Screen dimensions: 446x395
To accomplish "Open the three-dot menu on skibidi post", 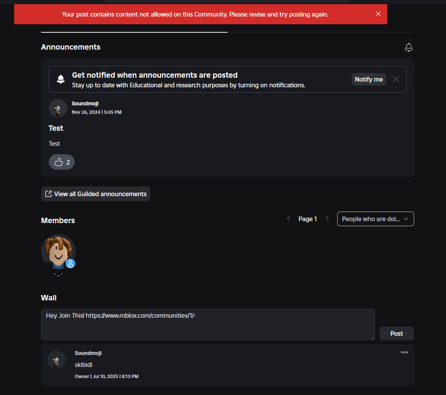I will click(x=404, y=352).
